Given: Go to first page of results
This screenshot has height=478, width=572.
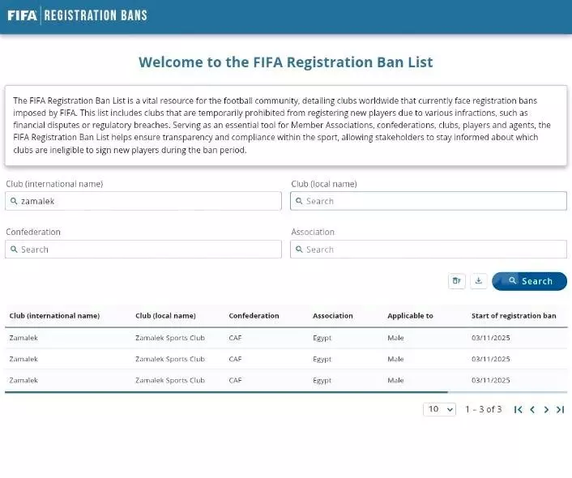Looking at the screenshot, I should pyautogui.click(x=519, y=409).
